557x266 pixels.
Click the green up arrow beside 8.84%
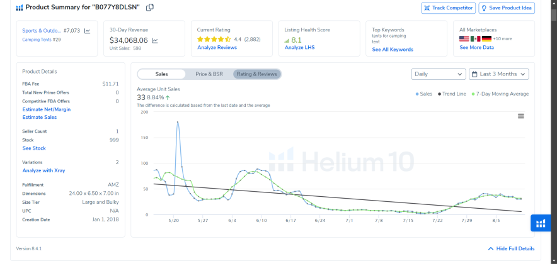click(x=168, y=97)
